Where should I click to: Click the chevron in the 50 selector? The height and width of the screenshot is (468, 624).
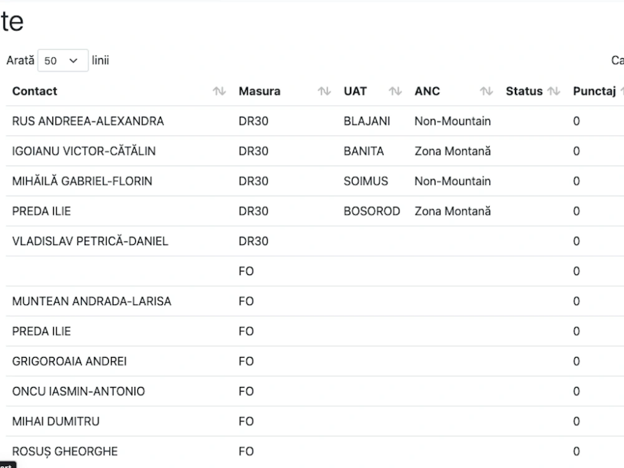click(73, 61)
